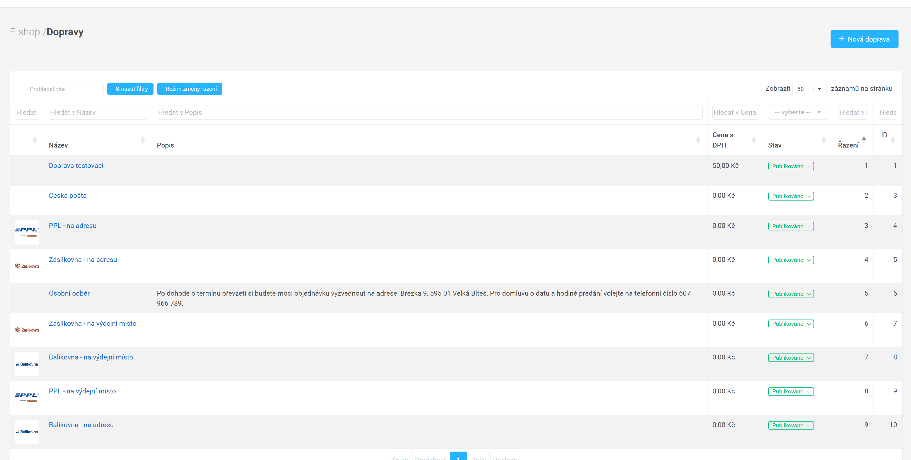The image size is (911, 460).
Task: Click the Zásilkovna logo in the Zásilkovna - na adresu row
Action: 27,266
